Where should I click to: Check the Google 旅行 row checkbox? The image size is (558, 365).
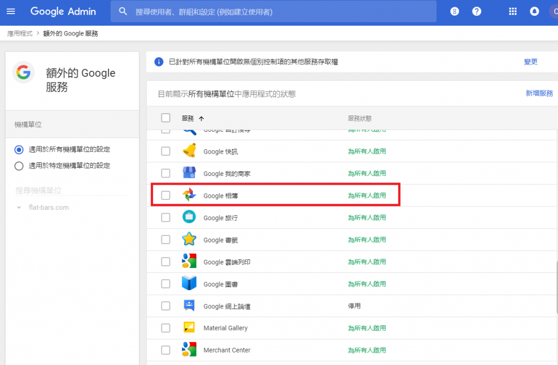pos(166,217)
